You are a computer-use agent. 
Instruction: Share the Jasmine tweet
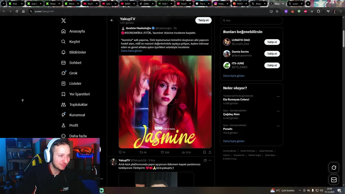pos(210,152)
